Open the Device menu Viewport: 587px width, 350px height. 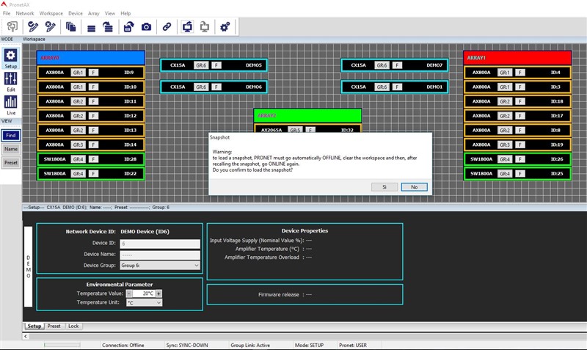76,13
